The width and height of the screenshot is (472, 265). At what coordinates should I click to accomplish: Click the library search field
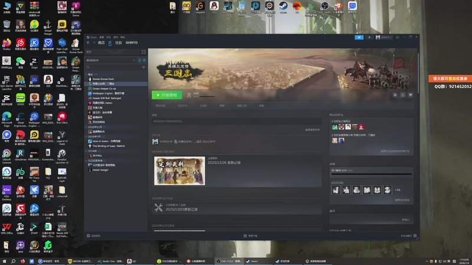click(113, 67)
